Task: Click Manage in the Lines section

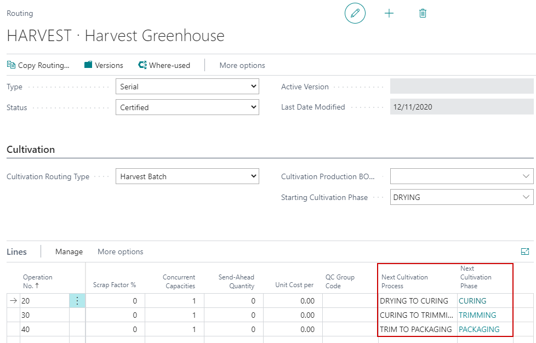Action: tap(69, 251)
